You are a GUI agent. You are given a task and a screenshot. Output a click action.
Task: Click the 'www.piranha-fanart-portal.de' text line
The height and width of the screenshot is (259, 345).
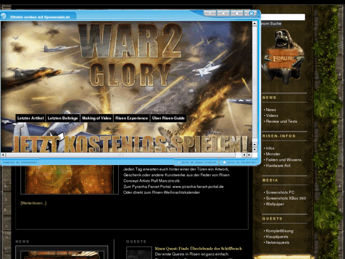198,187
